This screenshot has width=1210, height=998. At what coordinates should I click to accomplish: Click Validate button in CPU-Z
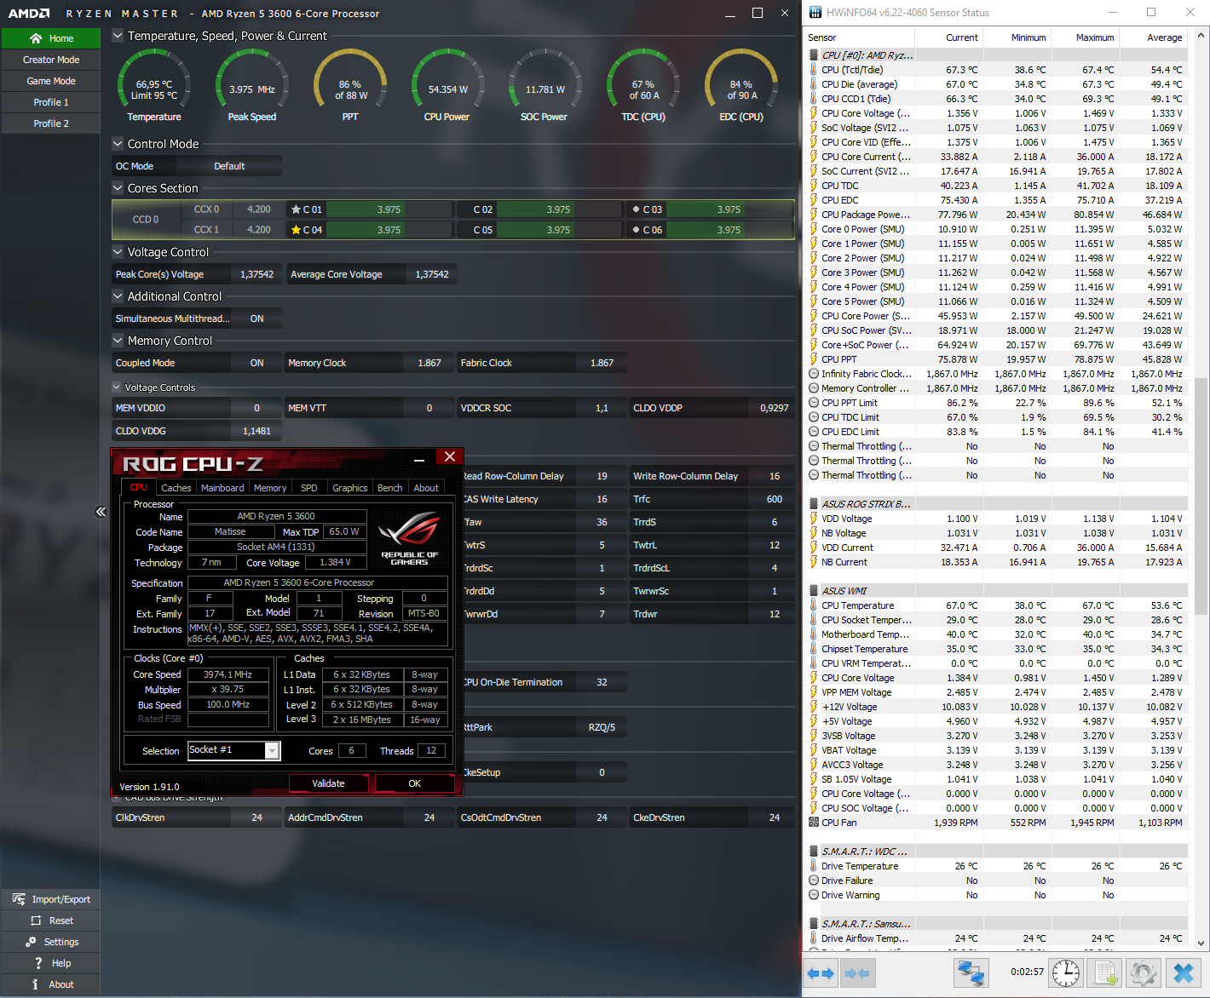click(x=329, y=783)
